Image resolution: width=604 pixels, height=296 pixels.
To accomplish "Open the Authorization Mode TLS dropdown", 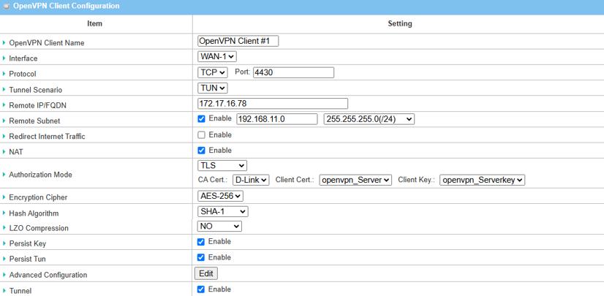I will click(222, 166).
